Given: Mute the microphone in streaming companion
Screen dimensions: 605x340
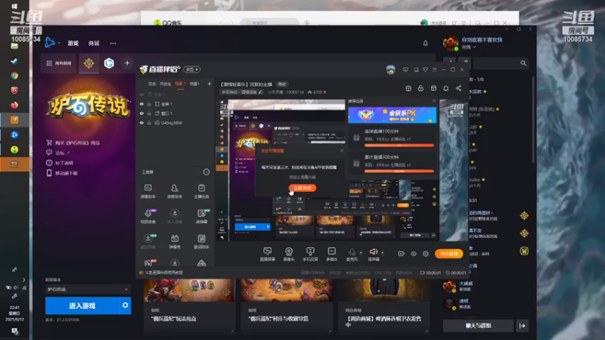Looking at the screenshot, I should pyautogui.click(x=352, y=253).
